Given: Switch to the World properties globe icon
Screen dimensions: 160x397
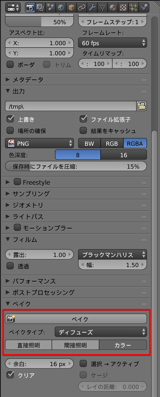Looking at the screenshot, I should [x=61, y=8].
